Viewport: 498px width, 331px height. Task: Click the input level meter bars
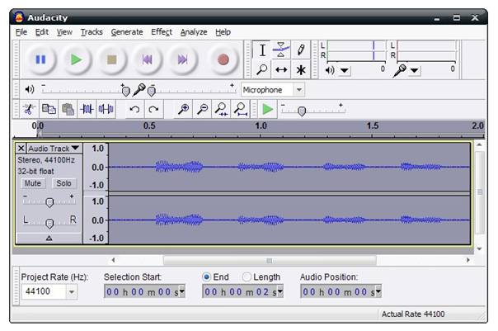tap(426, 50)
